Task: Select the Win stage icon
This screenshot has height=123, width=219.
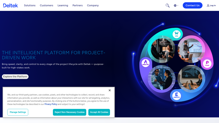Action: click(176, 34)
